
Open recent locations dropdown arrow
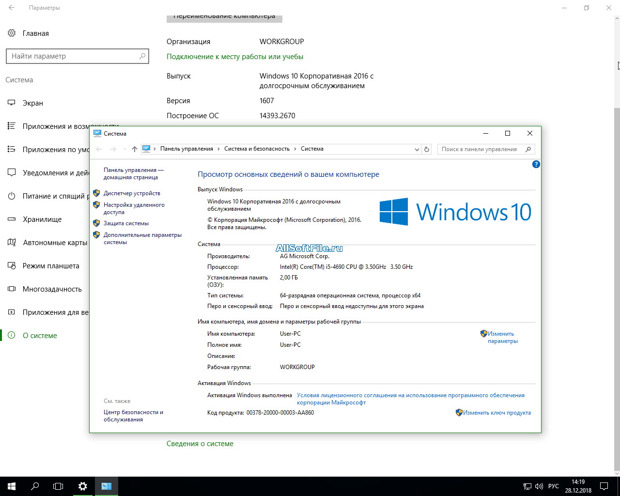[x=124, y=149]
